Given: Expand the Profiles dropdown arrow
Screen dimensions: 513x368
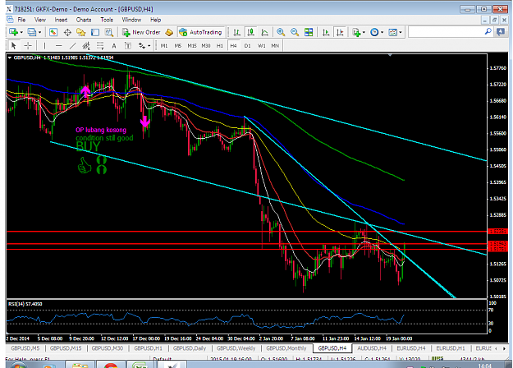Looking at the screenshot, I should pos(39,32).
